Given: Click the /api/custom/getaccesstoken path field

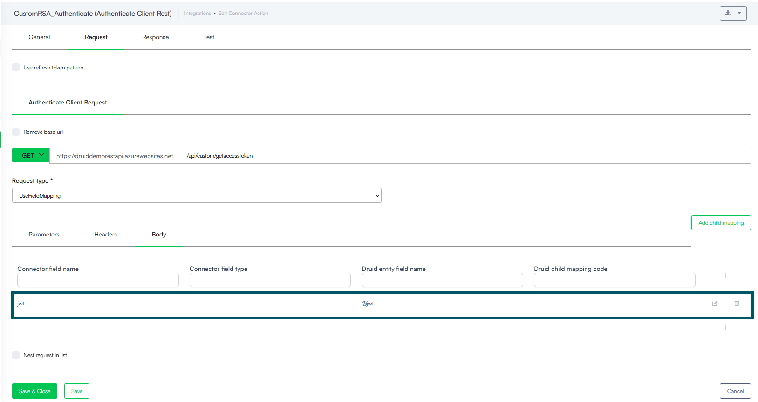Looking at the screenshot, I should (465, 156).
